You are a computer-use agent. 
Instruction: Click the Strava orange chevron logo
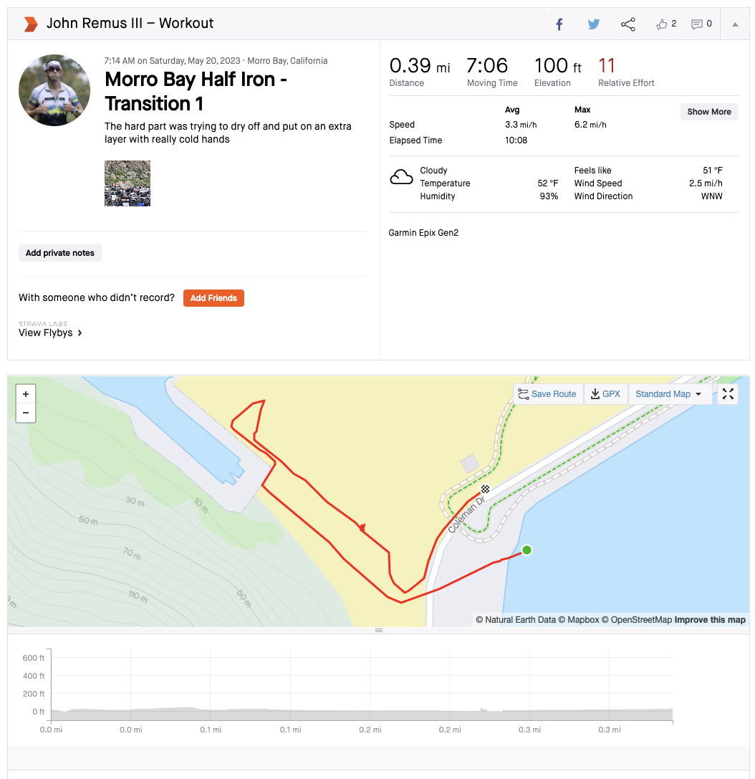point(30,24)
